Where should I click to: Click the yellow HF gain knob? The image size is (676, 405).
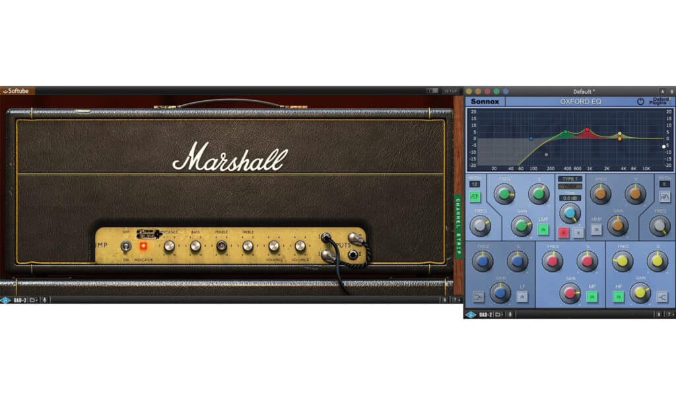click(x=640, y=293)
